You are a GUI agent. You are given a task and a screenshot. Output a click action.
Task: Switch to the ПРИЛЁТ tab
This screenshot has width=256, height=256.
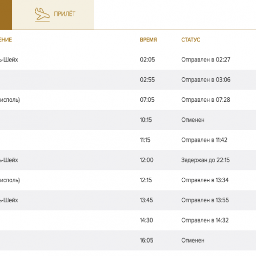(x=53, y=15)
